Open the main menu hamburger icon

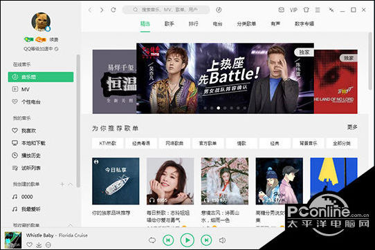pyautogui.click(x=318, y=10)
